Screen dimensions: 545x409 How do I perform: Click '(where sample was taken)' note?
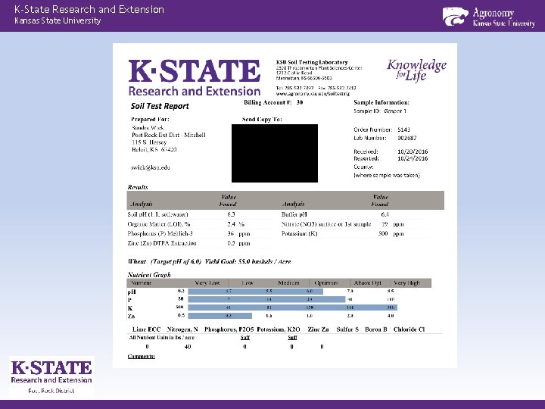[x=387, y=175]
